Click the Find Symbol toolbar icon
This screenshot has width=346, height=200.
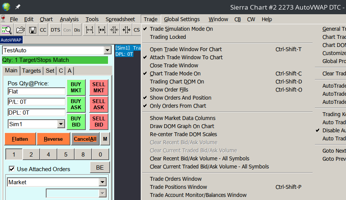tap(7, 30)
